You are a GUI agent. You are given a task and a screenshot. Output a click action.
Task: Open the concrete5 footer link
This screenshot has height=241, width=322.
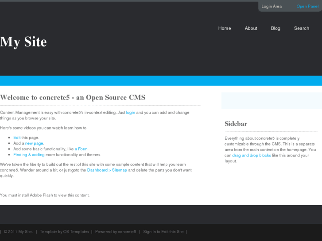tap(127, 232)
